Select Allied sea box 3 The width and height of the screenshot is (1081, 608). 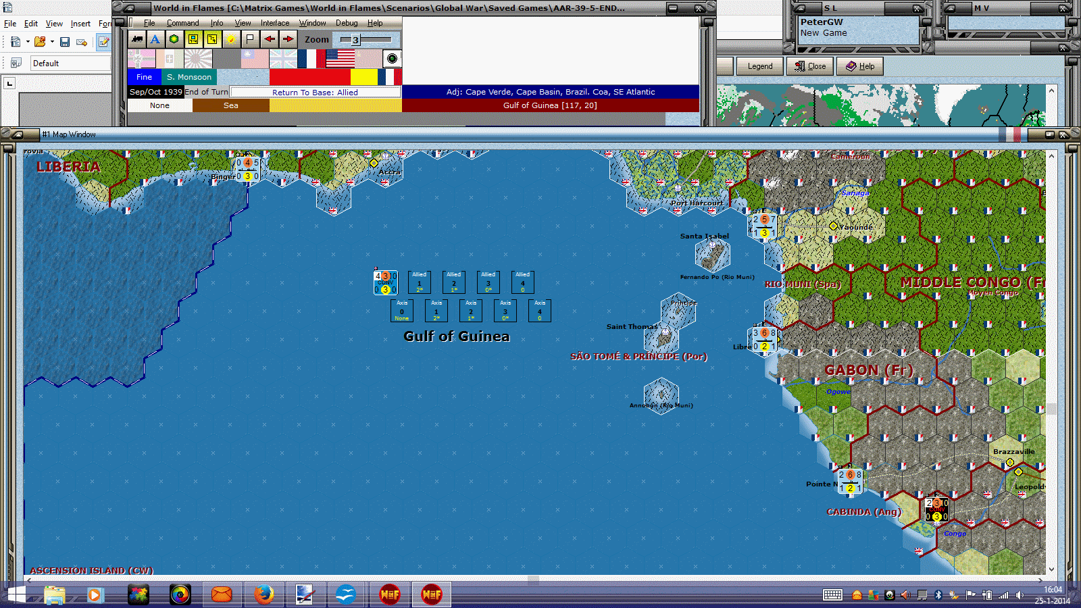[488, 282]
